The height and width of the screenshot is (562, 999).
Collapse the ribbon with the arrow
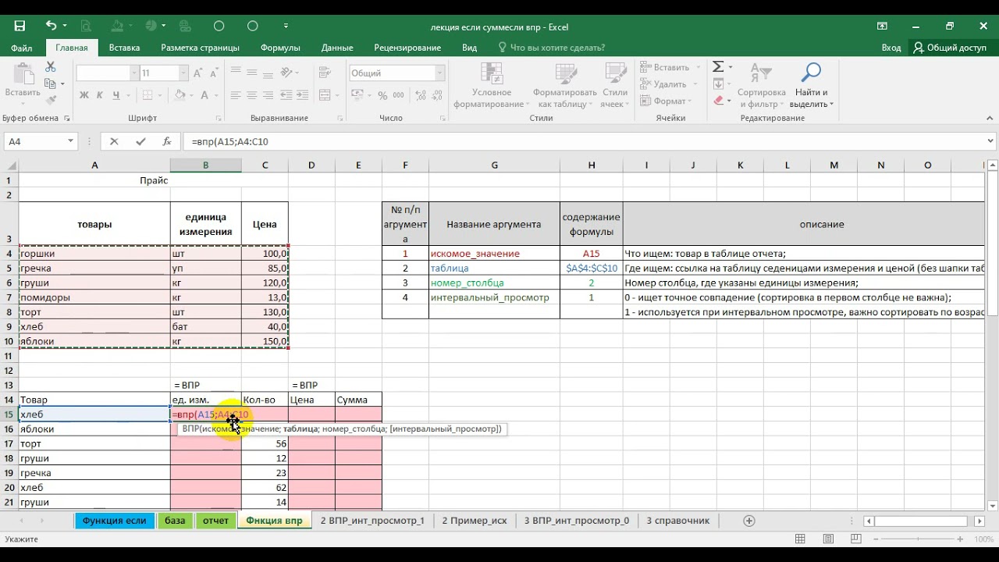pos(990,118)
